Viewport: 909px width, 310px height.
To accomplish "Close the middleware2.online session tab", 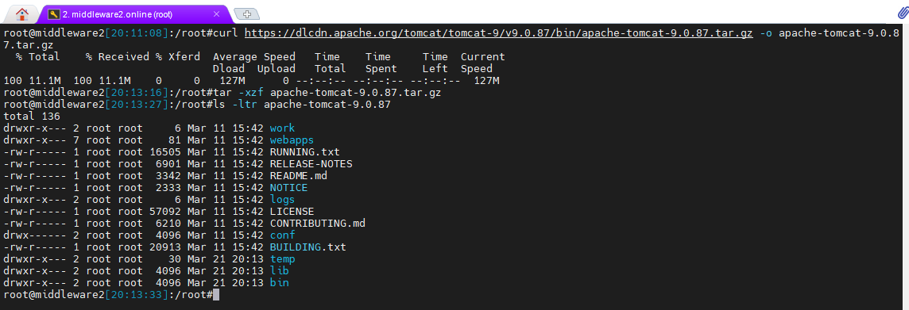I will pos(217,14).
